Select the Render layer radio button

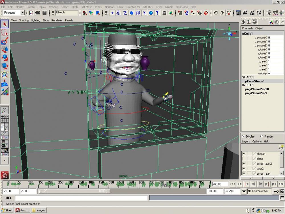pyautogui.click(x=261, y=136)
